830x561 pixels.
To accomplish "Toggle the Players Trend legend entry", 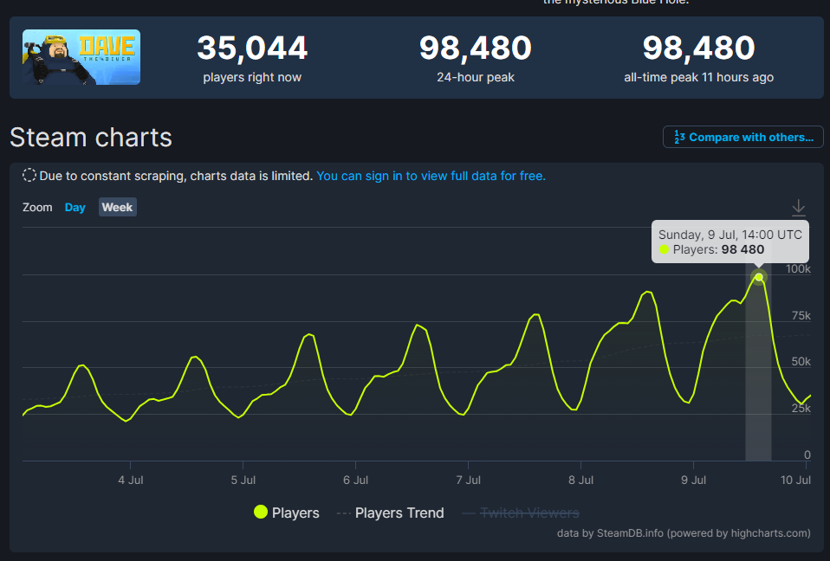I will (391, 513).
